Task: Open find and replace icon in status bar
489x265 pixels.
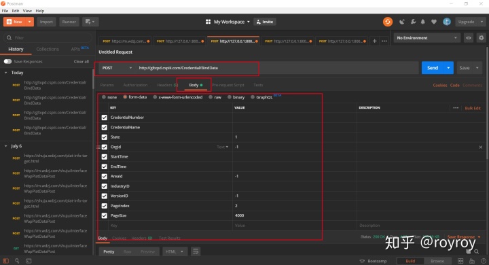Action: click(x=17, y=261)
